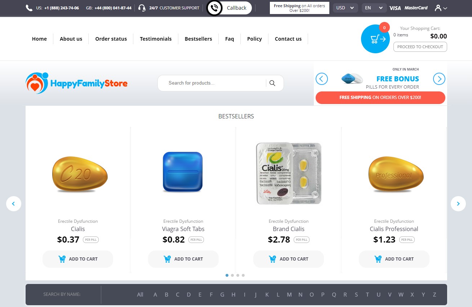Add Viagra Soft Tabs to cart
Image resolution: width=472 pixels, height=307 pixels.
183,259
